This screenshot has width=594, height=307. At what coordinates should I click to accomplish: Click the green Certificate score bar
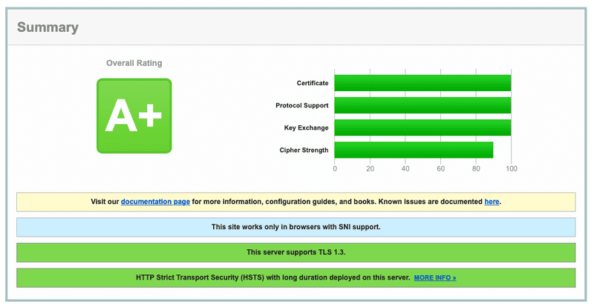click(422, 83)
